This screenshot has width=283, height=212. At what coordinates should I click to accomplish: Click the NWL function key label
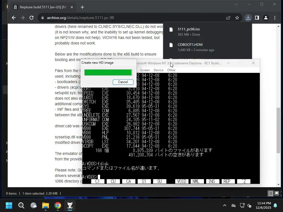[197, 181]
